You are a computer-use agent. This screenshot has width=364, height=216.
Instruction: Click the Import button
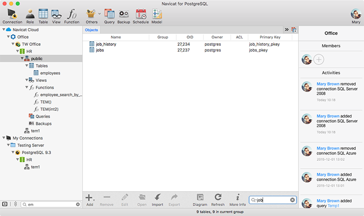158,200
